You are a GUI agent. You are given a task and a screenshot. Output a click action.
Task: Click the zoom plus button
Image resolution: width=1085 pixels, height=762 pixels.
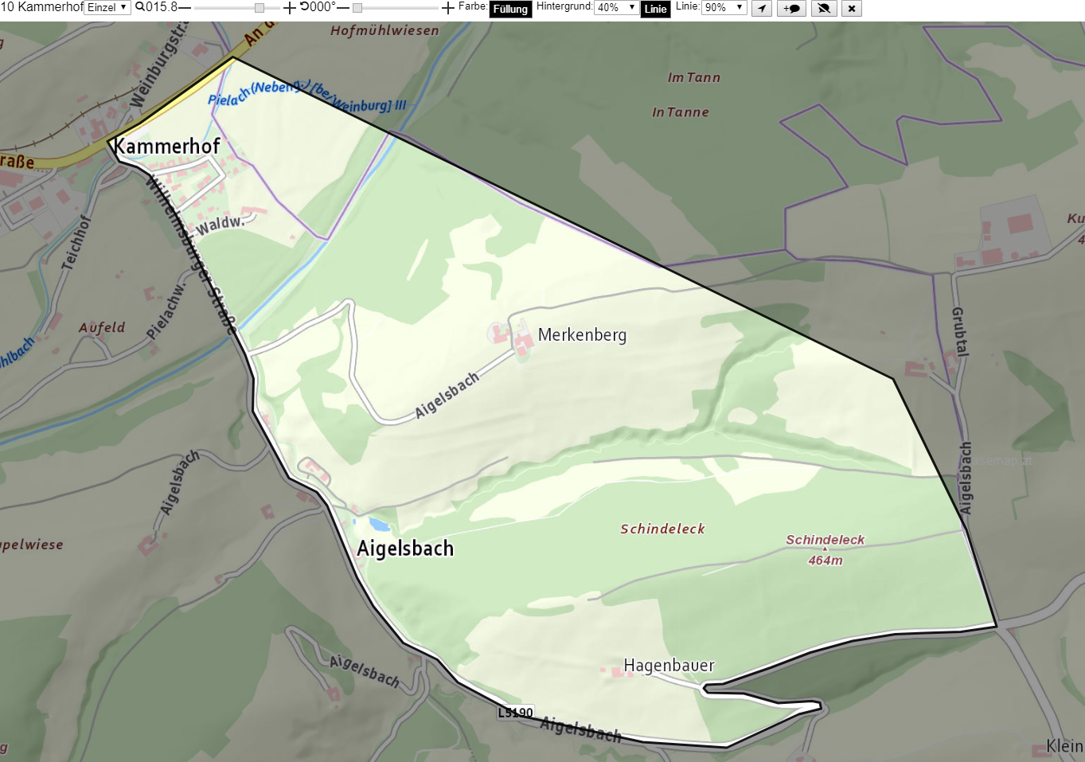290,8
